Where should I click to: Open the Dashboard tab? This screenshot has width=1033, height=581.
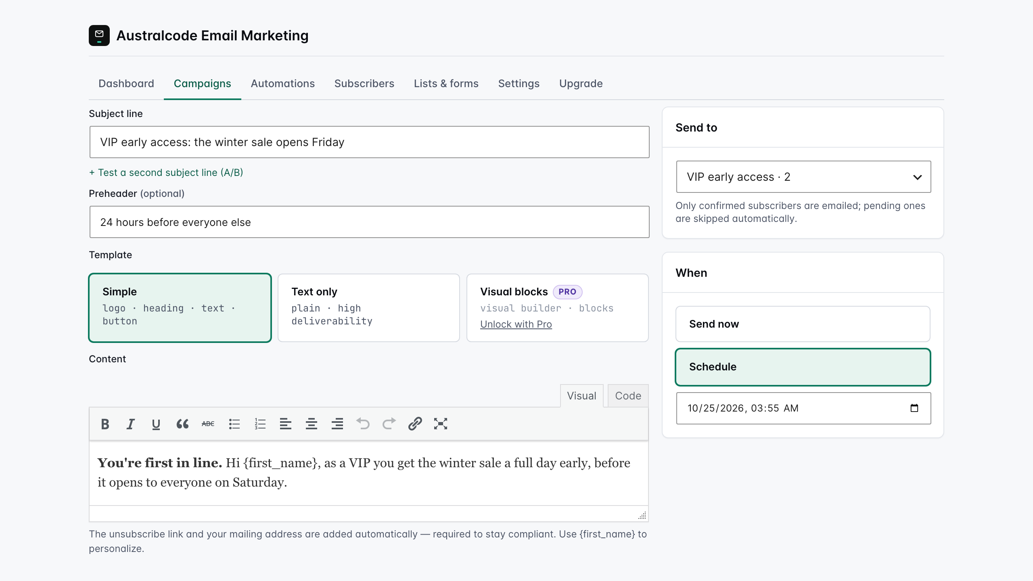[x=126, y=84]
